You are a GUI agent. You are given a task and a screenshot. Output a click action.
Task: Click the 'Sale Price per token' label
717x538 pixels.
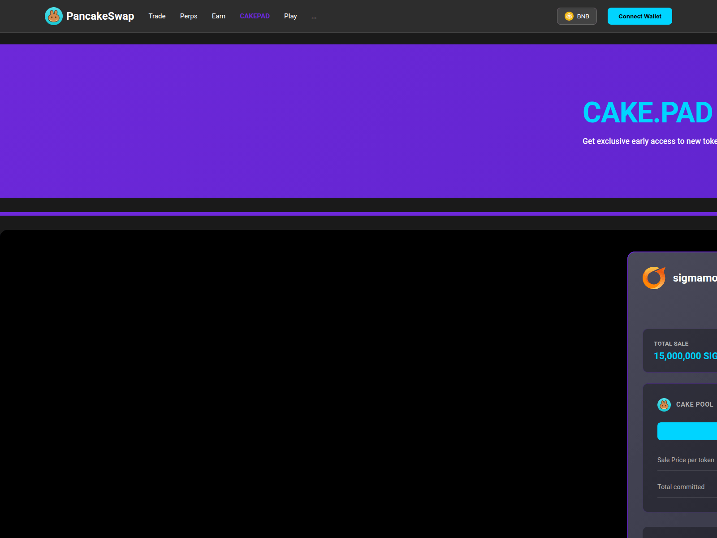(686, 460)
